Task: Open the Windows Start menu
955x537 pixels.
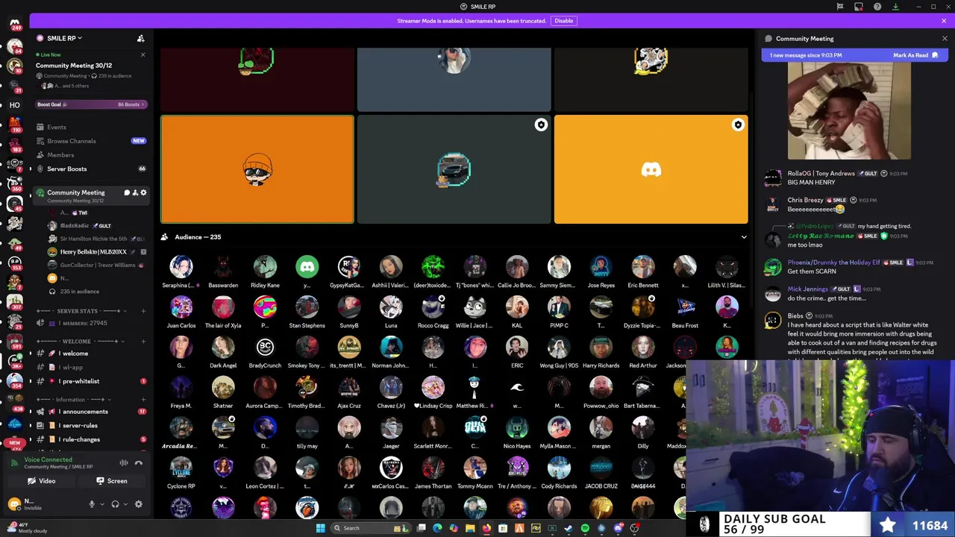Action: click(x=320, y=528)
